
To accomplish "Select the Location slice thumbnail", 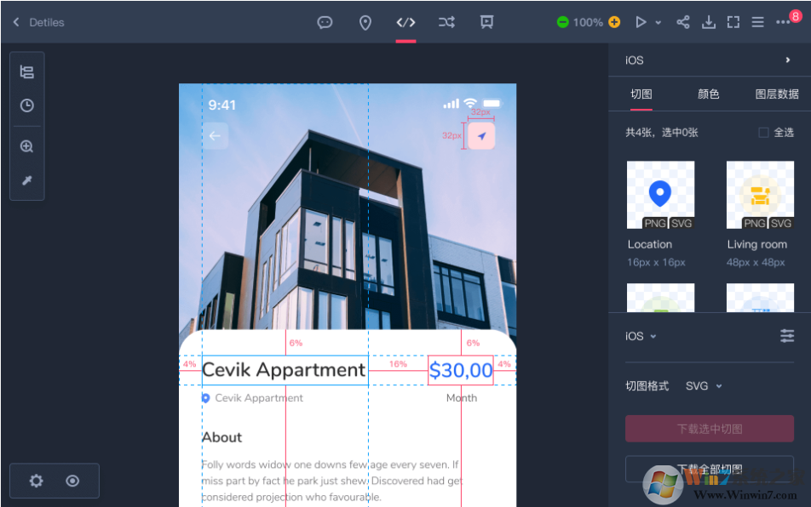I will coord(660,196).
